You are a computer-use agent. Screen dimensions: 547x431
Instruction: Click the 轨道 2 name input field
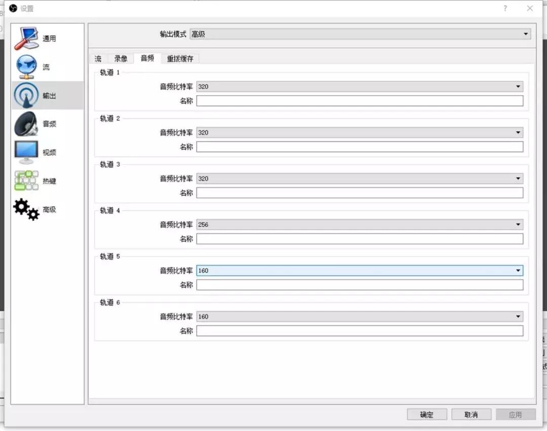coord(360,147)
